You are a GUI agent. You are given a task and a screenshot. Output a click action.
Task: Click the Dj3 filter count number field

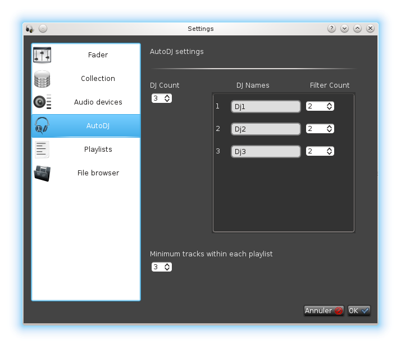point(316,151)
